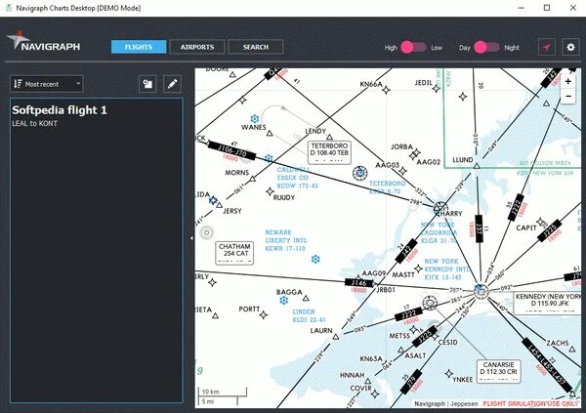Click the CANARSIE D 112.30 CRI label box

point(498,371)
